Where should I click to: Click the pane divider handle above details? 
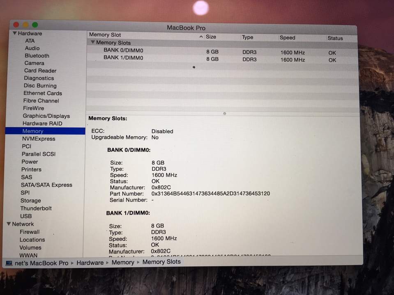pyautogui.click(x=224, y=114)
